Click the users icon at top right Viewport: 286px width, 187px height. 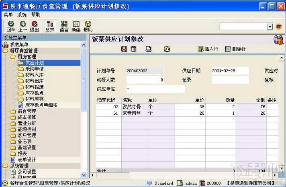click(x=279, y=40)
